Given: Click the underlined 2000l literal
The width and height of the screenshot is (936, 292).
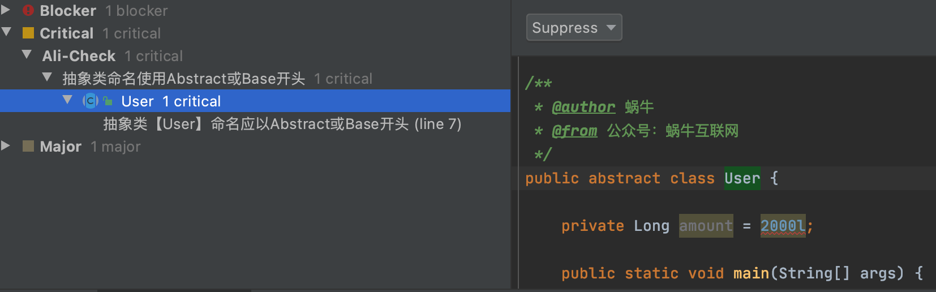Looking at the screenshot, I should tap(783, 226).
